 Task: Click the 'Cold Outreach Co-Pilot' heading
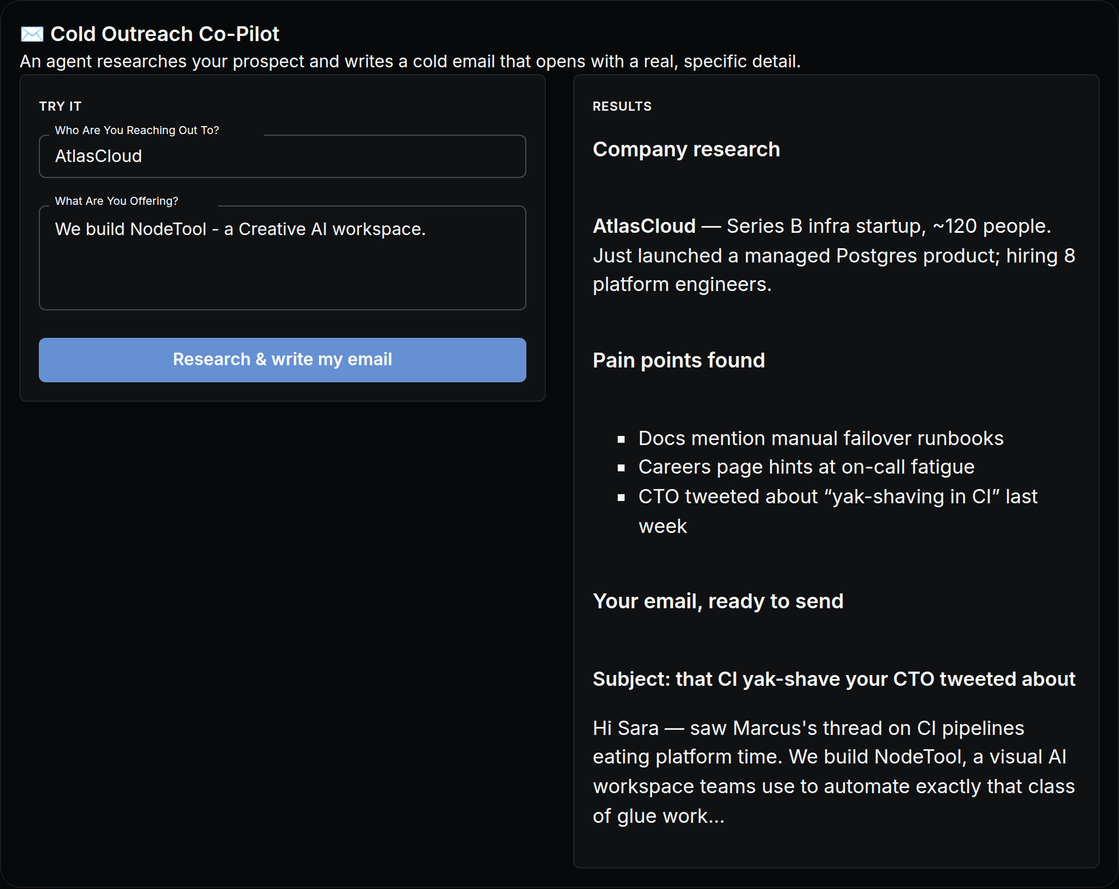164,34
